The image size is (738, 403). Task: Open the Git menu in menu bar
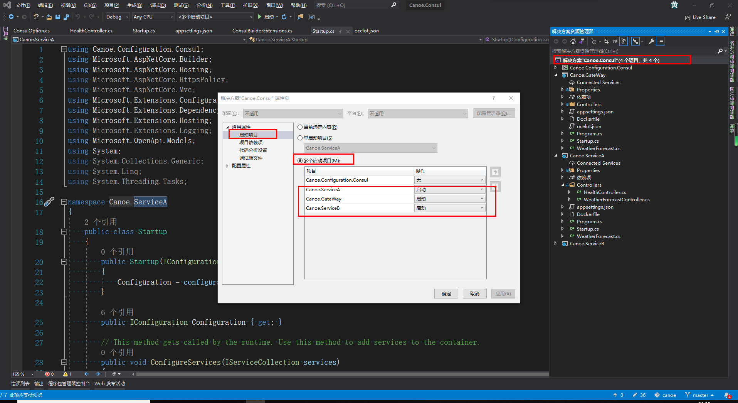coord(90,5)
